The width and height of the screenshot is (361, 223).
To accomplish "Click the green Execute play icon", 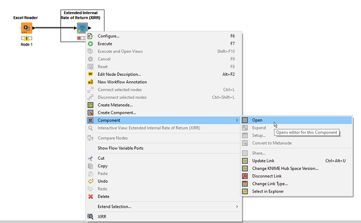I will [91, 44].
